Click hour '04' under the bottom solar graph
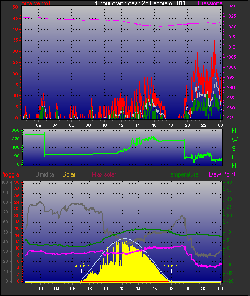 click(x=57, y=289)
